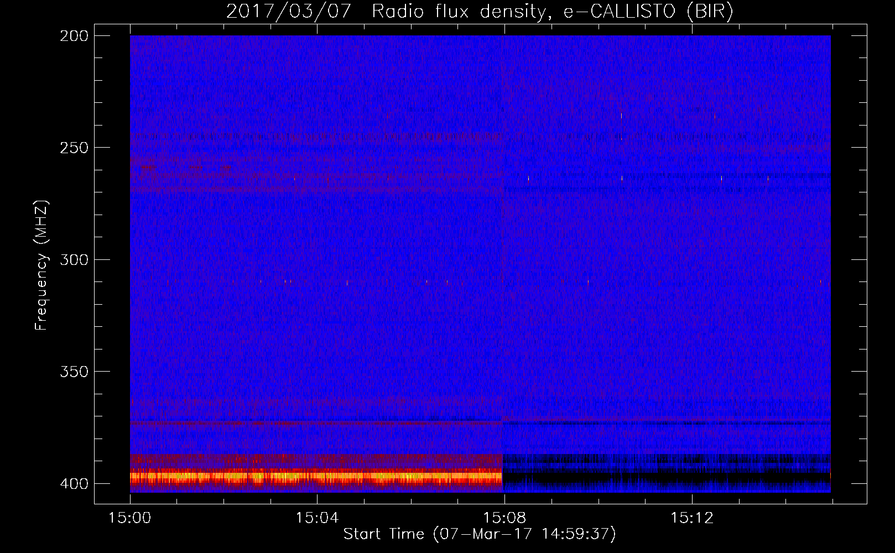This screenshot has width=895, height=553.
Task: Click the '200' frequency tick label
Action: [x=74, y=36]
